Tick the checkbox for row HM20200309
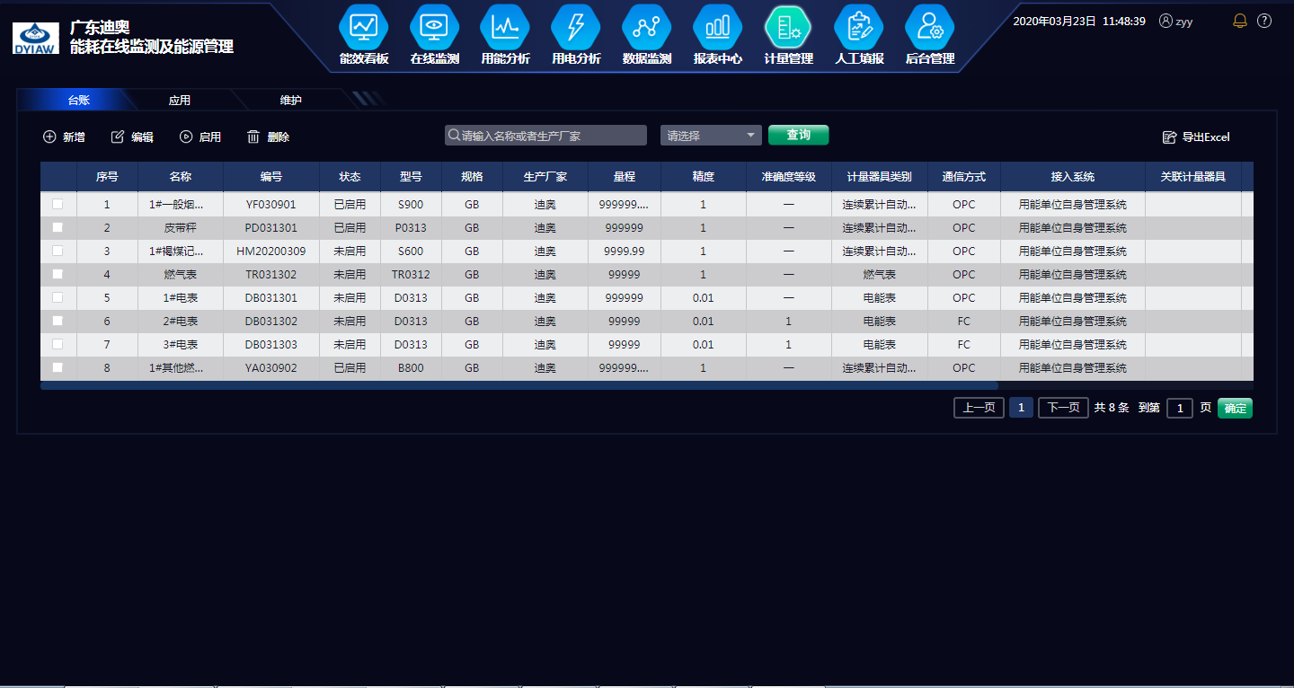Image resolution: width=1294 pixels, height=688 pixels. (x=58, y=251)
